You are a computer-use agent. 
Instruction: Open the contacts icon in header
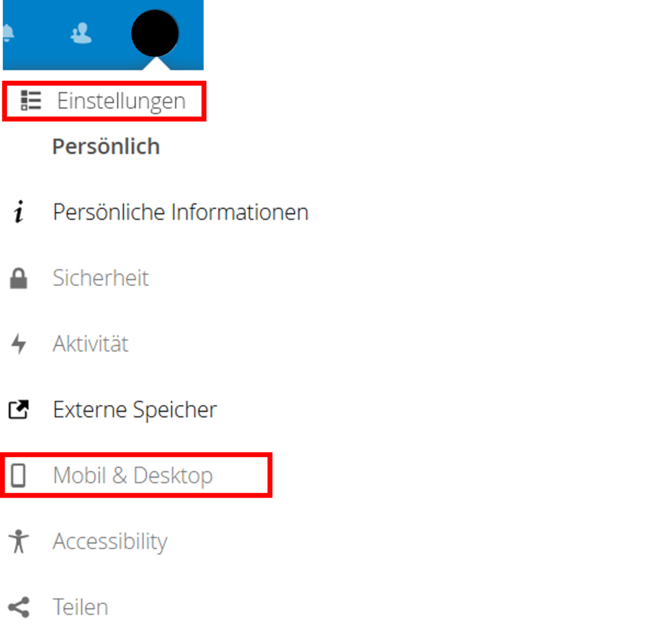click(81, 34)
